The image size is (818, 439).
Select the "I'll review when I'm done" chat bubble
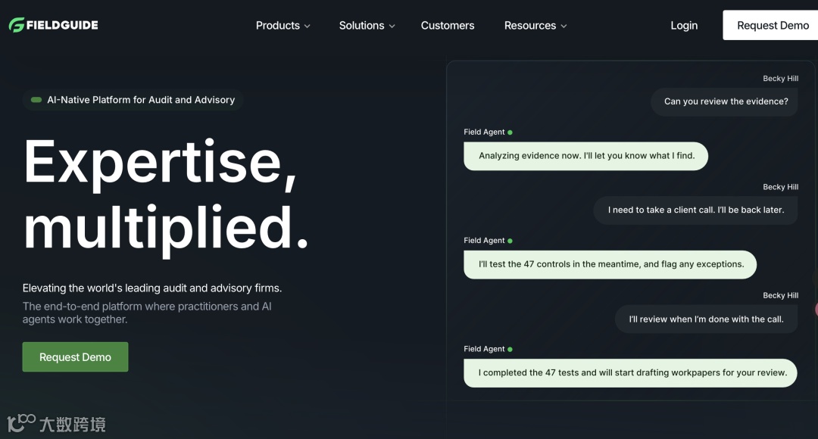(x=706, y=319)
